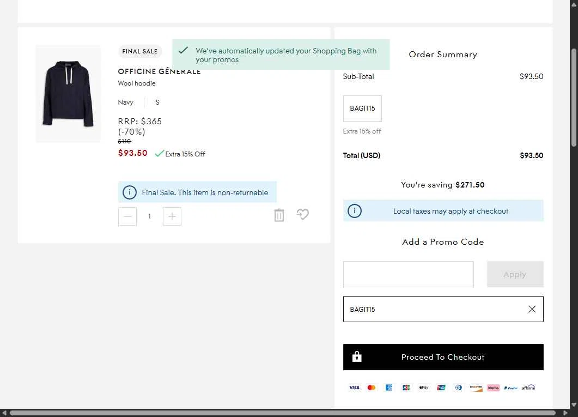Click the checkmark beside Extra 15% Off

coord(159,153)
